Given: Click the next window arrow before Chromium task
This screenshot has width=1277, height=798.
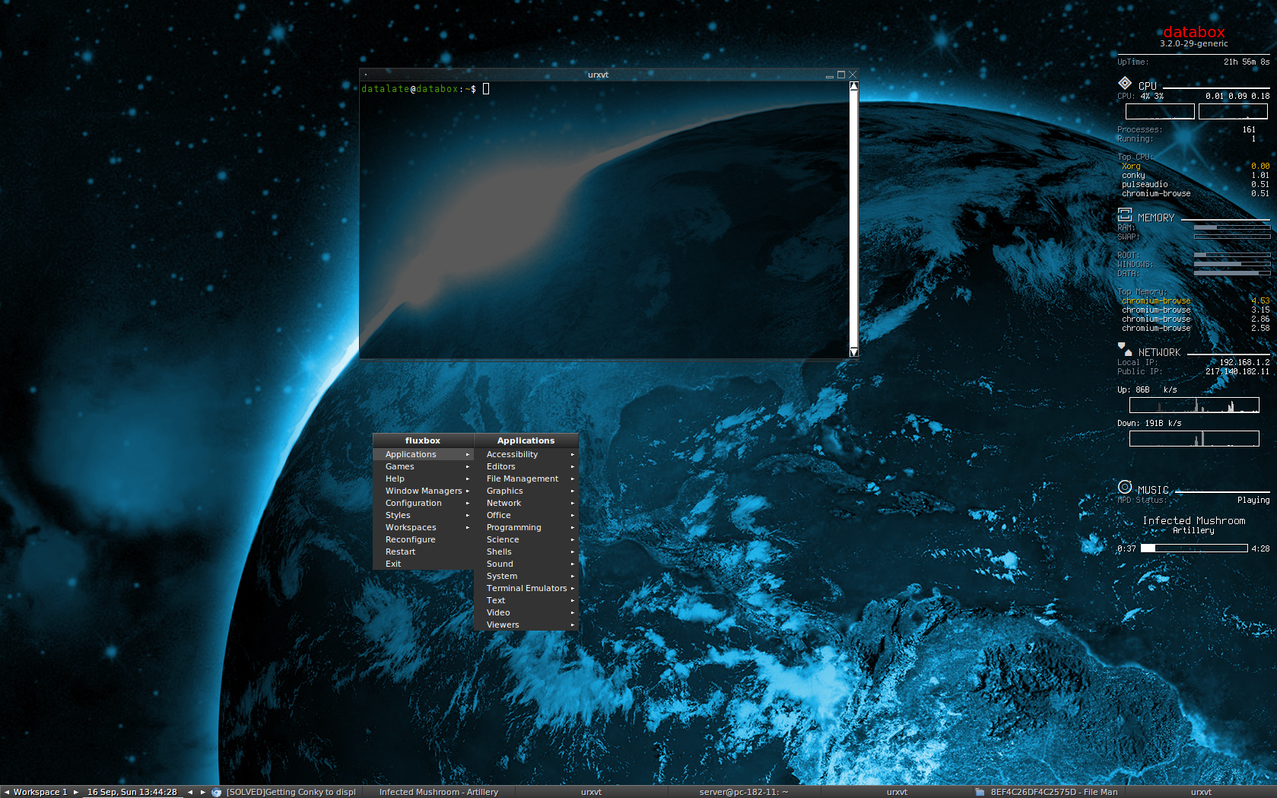Looking at the screenshot, I should 203,792.
